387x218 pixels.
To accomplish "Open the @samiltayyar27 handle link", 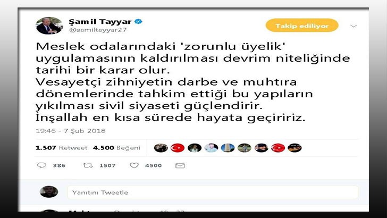I will [x=98, y=30].
